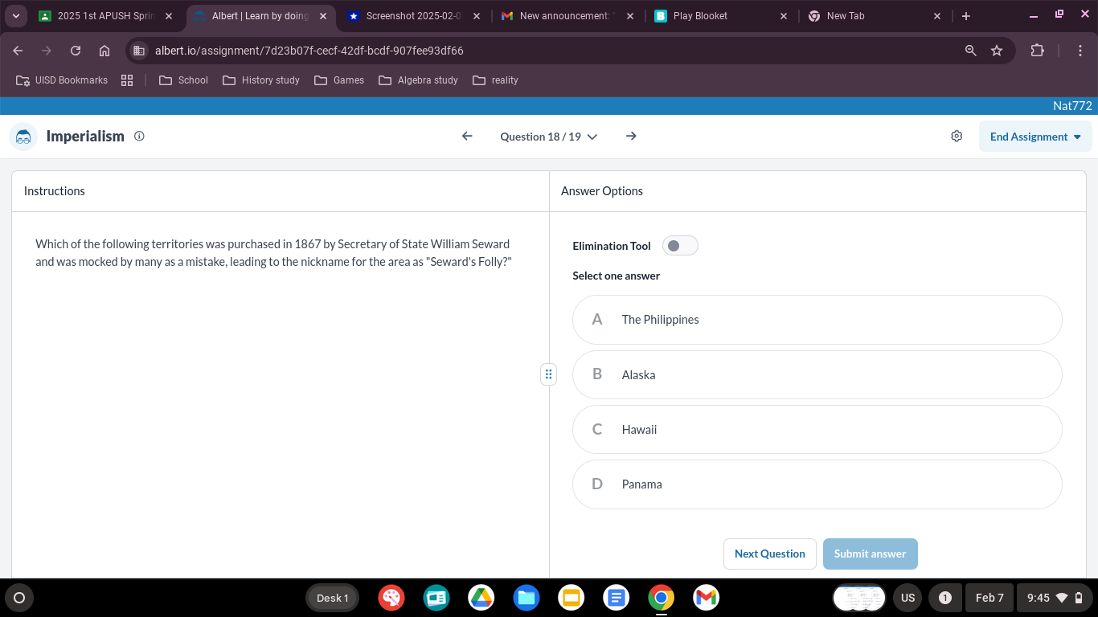Open the browser extensions puzzle icon

[1038, 51]
